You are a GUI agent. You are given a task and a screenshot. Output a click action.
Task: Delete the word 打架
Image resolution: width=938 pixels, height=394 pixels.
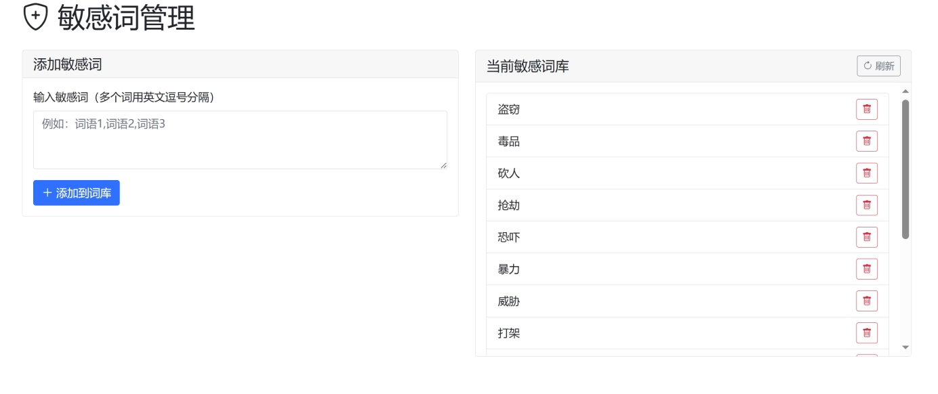(x=866, y=332)
